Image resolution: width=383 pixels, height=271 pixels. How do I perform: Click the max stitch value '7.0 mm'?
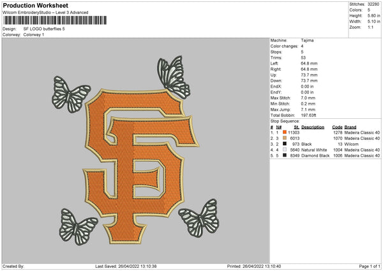308,98
